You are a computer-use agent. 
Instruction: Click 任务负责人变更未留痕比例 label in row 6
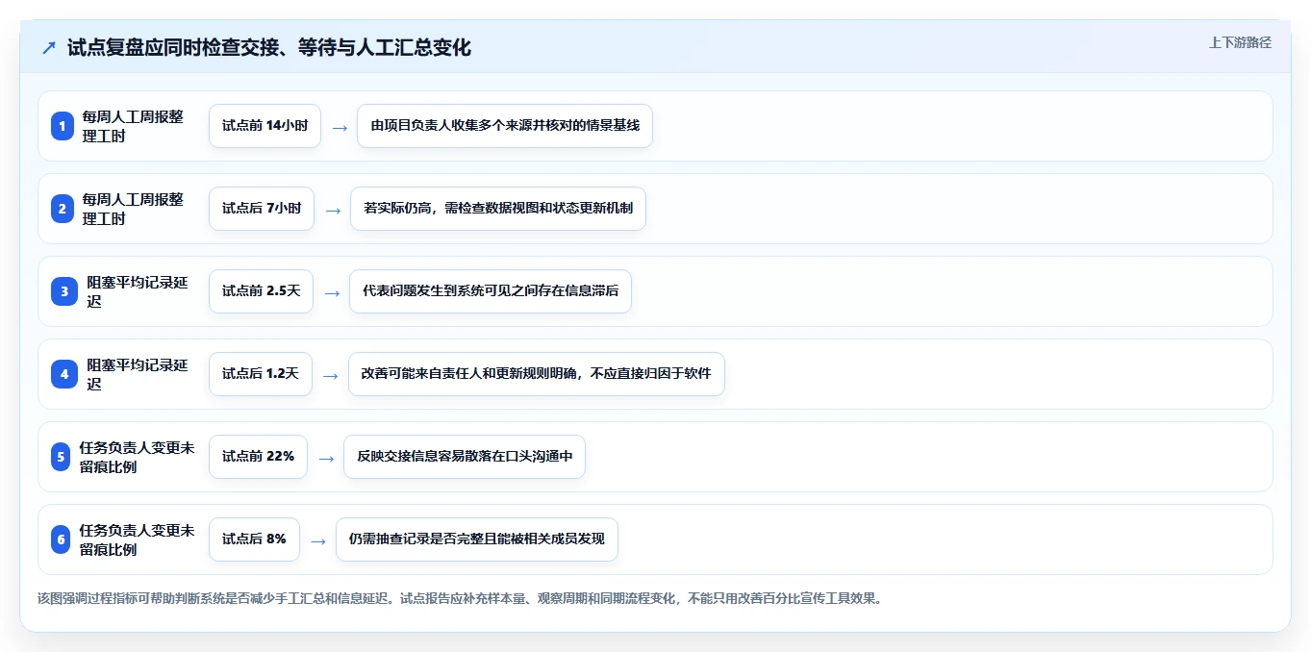click(137, 539)
